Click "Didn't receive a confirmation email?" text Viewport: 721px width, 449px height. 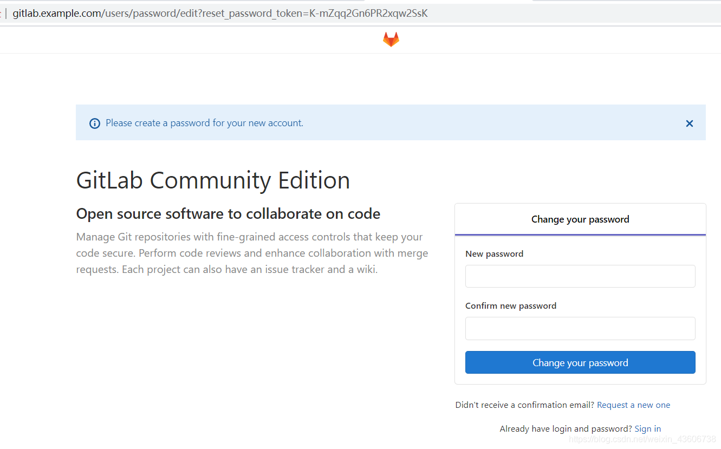[x=525, y=405]
